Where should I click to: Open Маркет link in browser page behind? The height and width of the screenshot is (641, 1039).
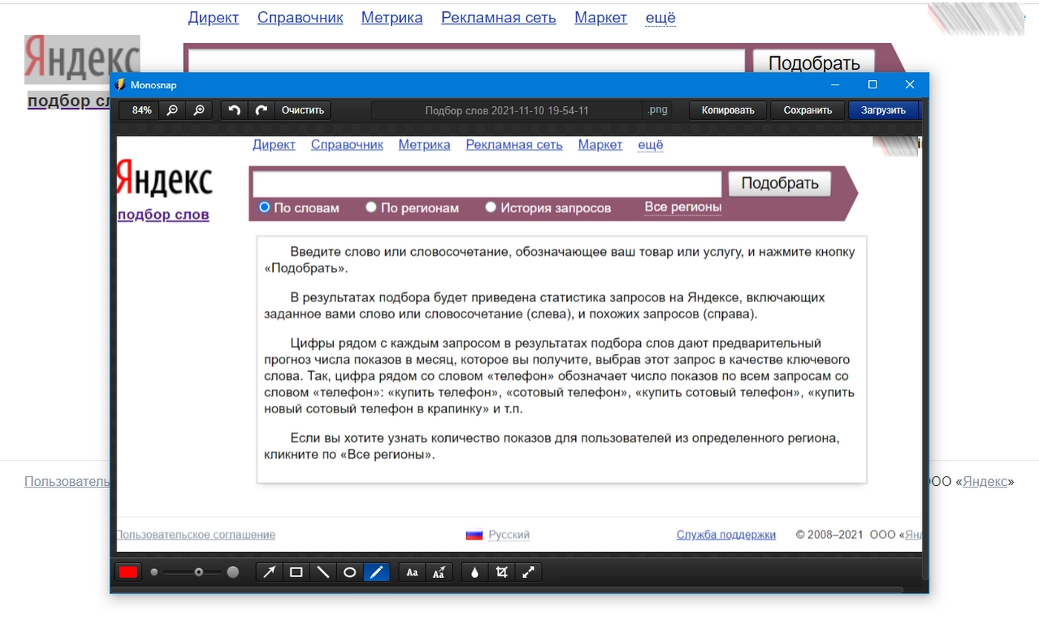pos(601,18)
